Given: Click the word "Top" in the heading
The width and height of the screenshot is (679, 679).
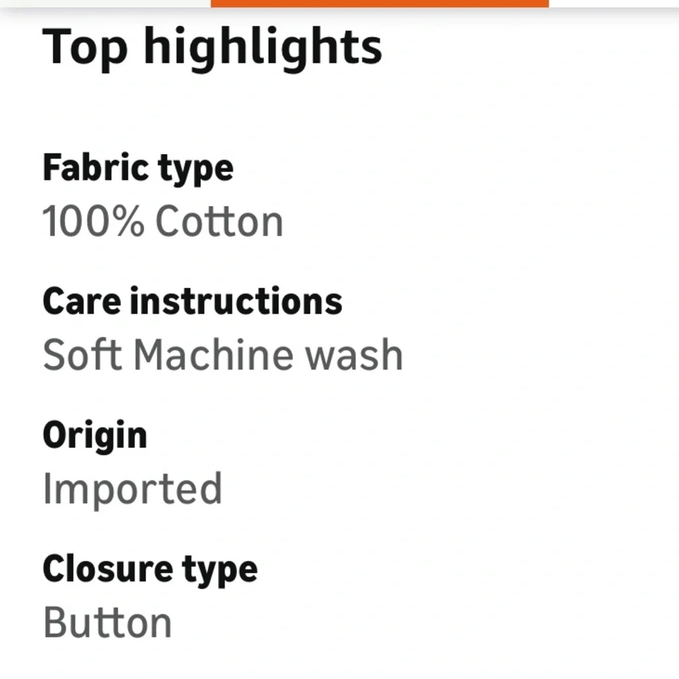Looking at the screenshot, I should pos(85,48).
